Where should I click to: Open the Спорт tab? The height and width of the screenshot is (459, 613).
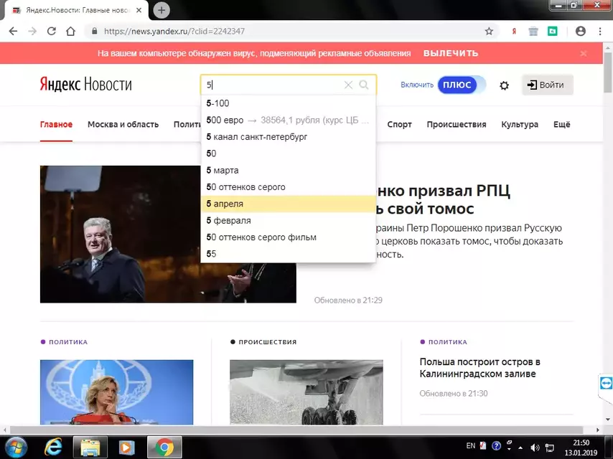pos(400,124)
